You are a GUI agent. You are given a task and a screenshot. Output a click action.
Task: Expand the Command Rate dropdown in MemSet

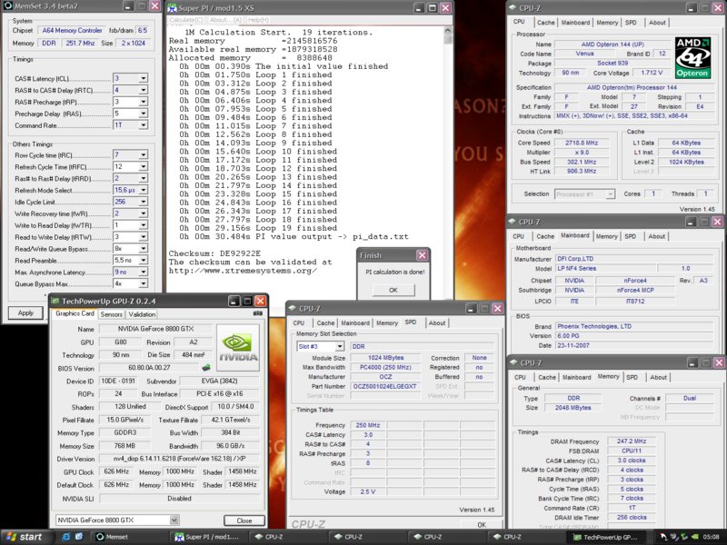click(x=144, y=125)
